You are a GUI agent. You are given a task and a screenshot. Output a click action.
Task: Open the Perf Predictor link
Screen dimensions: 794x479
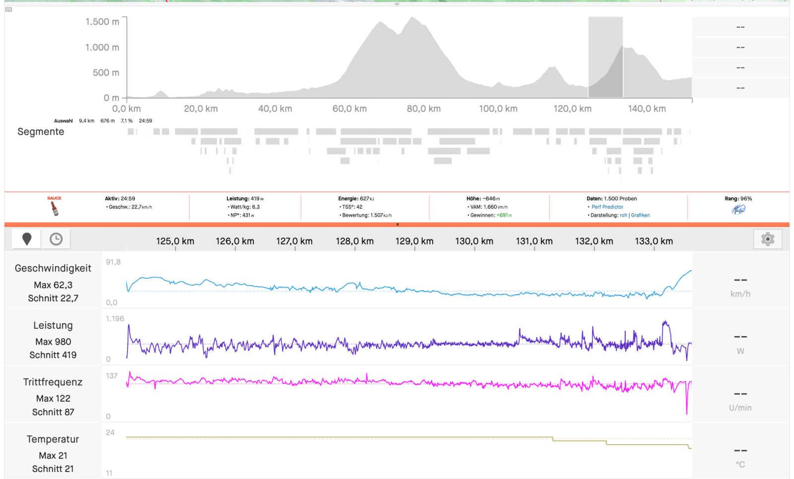pos(607,207)
